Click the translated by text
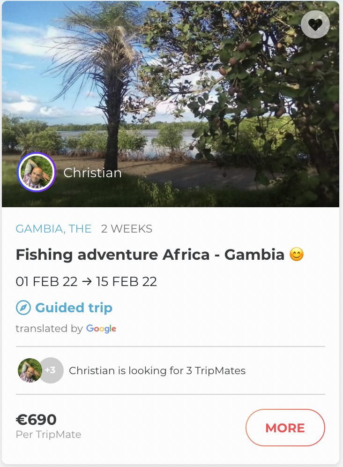343x467 pixels. [49, 329]
